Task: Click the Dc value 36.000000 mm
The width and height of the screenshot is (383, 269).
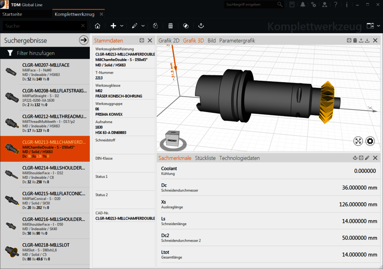Action: (359, 187)
